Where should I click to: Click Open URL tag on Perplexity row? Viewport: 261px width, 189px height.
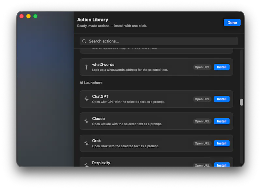pos(202,165)
